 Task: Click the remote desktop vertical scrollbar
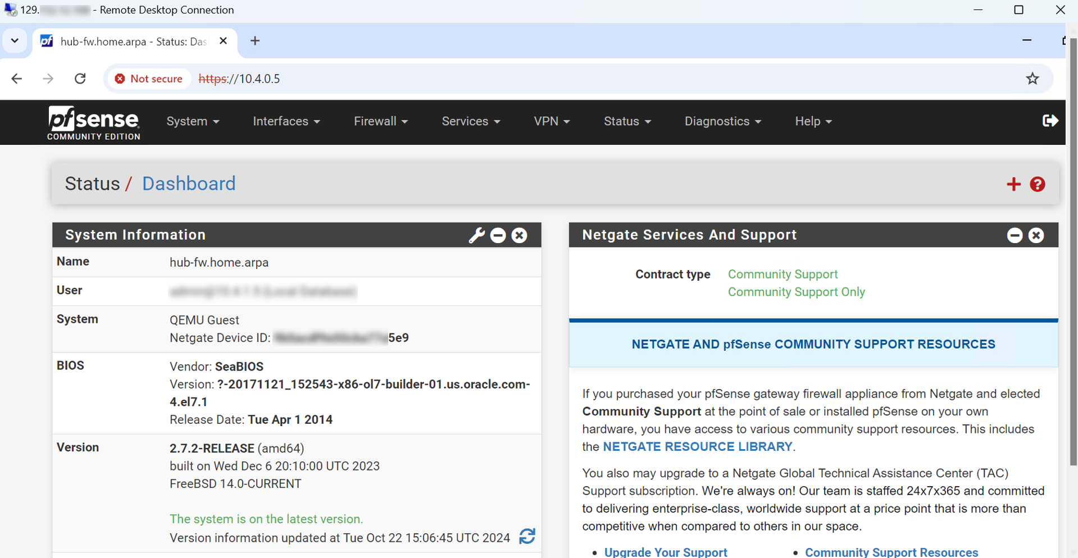(1073, 251)
